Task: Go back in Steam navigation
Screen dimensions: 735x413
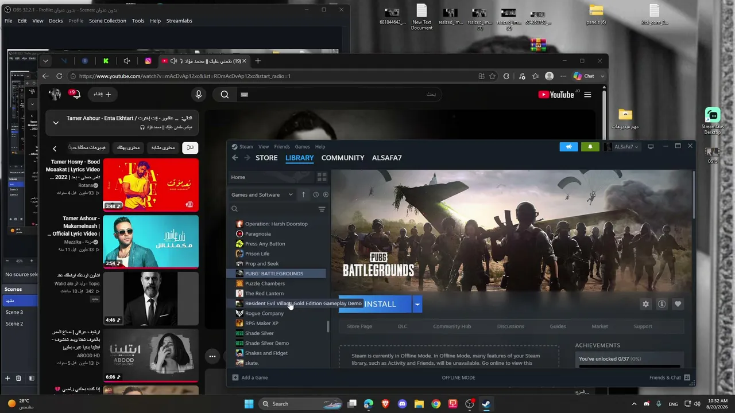Action: point(235,158)
